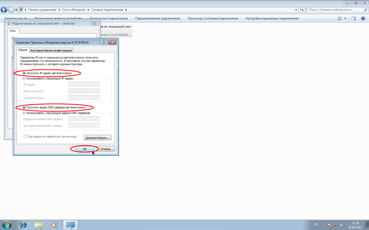Viewport: 369px width, 230px height.
Task: Close the Подключение по локальной сети properties window
Action: (94, 23)
